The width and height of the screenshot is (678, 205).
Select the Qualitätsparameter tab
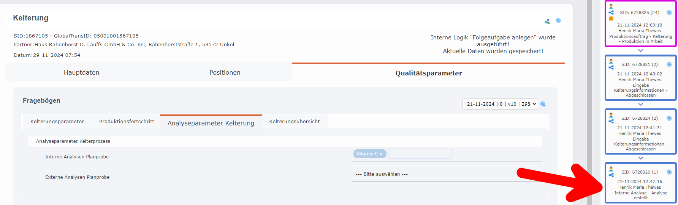click(x=429, y=73)
